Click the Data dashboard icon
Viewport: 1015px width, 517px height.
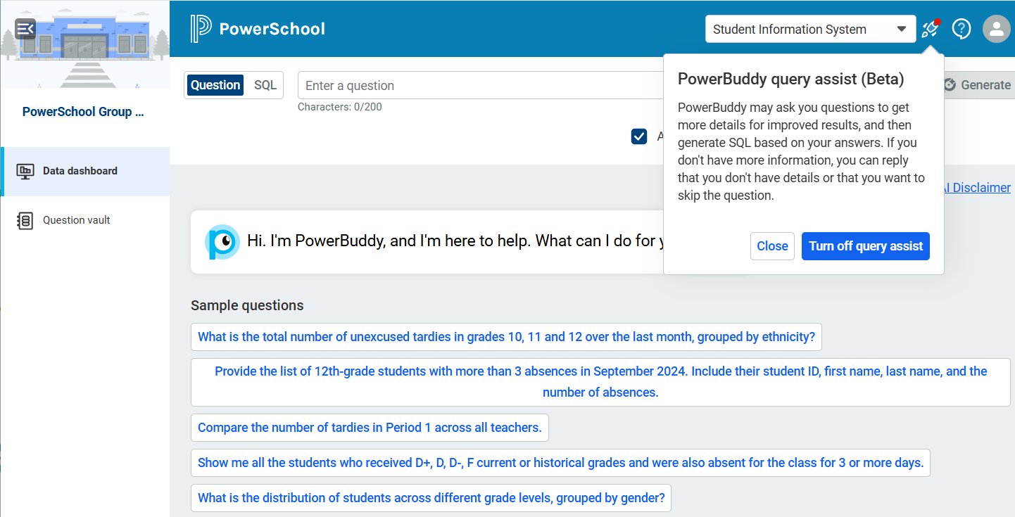click(25, 171)
